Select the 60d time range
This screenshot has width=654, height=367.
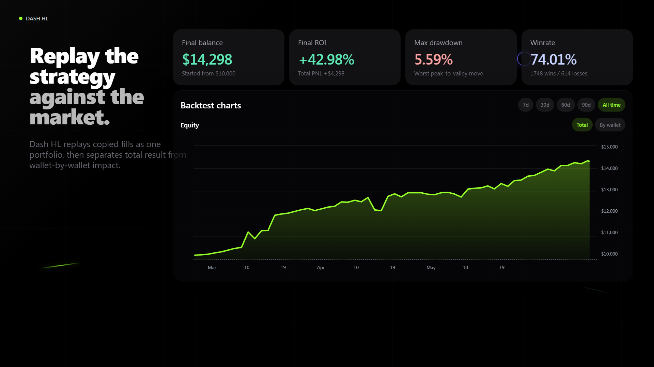click(x=565, y=105)
